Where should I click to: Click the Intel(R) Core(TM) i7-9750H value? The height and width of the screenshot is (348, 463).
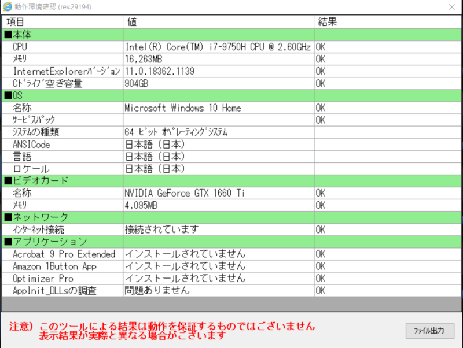point(218,47)
